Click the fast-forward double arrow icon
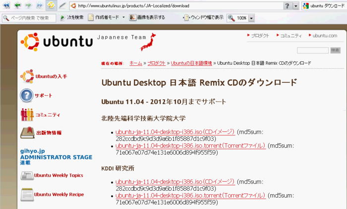Image resolution: width=347 pixels, height=209 pixels. [39, 5]
